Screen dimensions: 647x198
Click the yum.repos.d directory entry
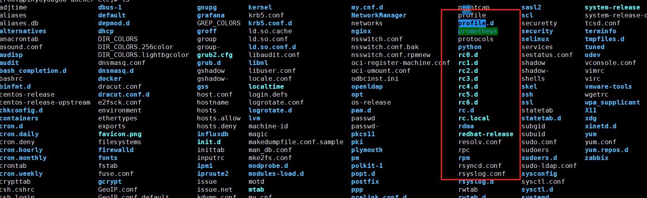(x=606, y=150)
